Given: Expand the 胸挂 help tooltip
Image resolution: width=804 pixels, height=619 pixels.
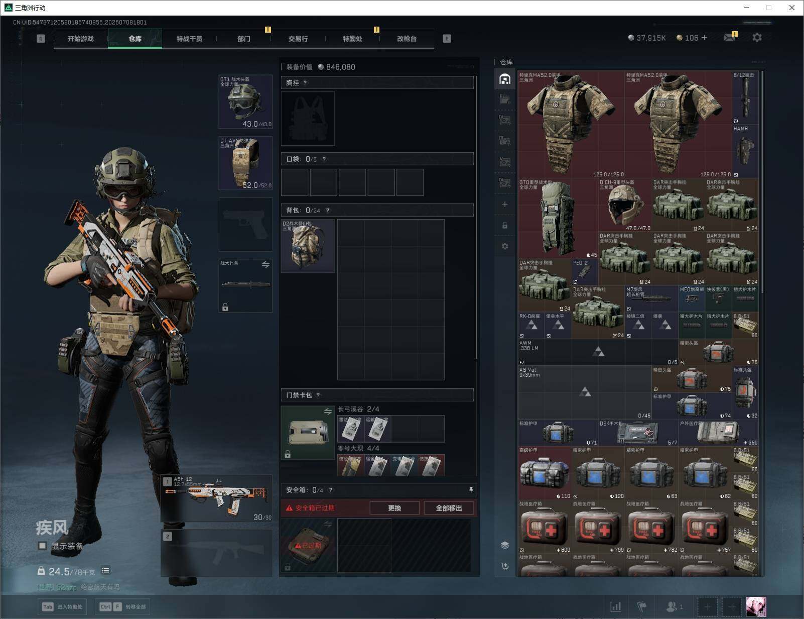Looking at the screenshot, I should tap(305, 82).
